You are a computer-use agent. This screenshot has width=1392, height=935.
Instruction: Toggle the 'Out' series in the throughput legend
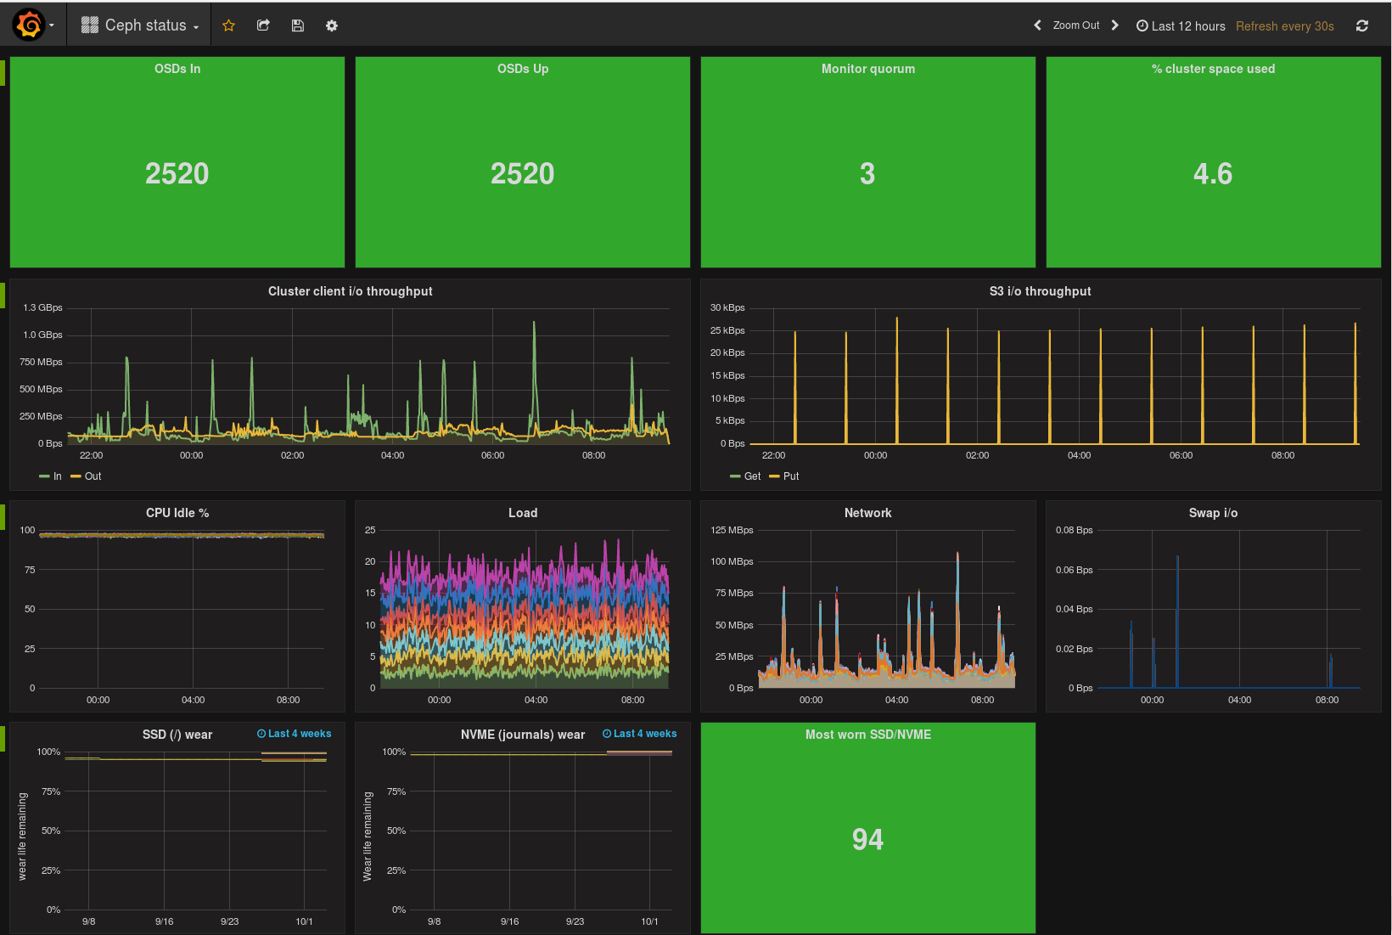coord(93,476)
